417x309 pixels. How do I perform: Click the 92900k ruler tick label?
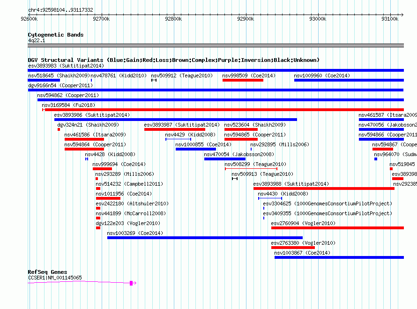point(246,19)
